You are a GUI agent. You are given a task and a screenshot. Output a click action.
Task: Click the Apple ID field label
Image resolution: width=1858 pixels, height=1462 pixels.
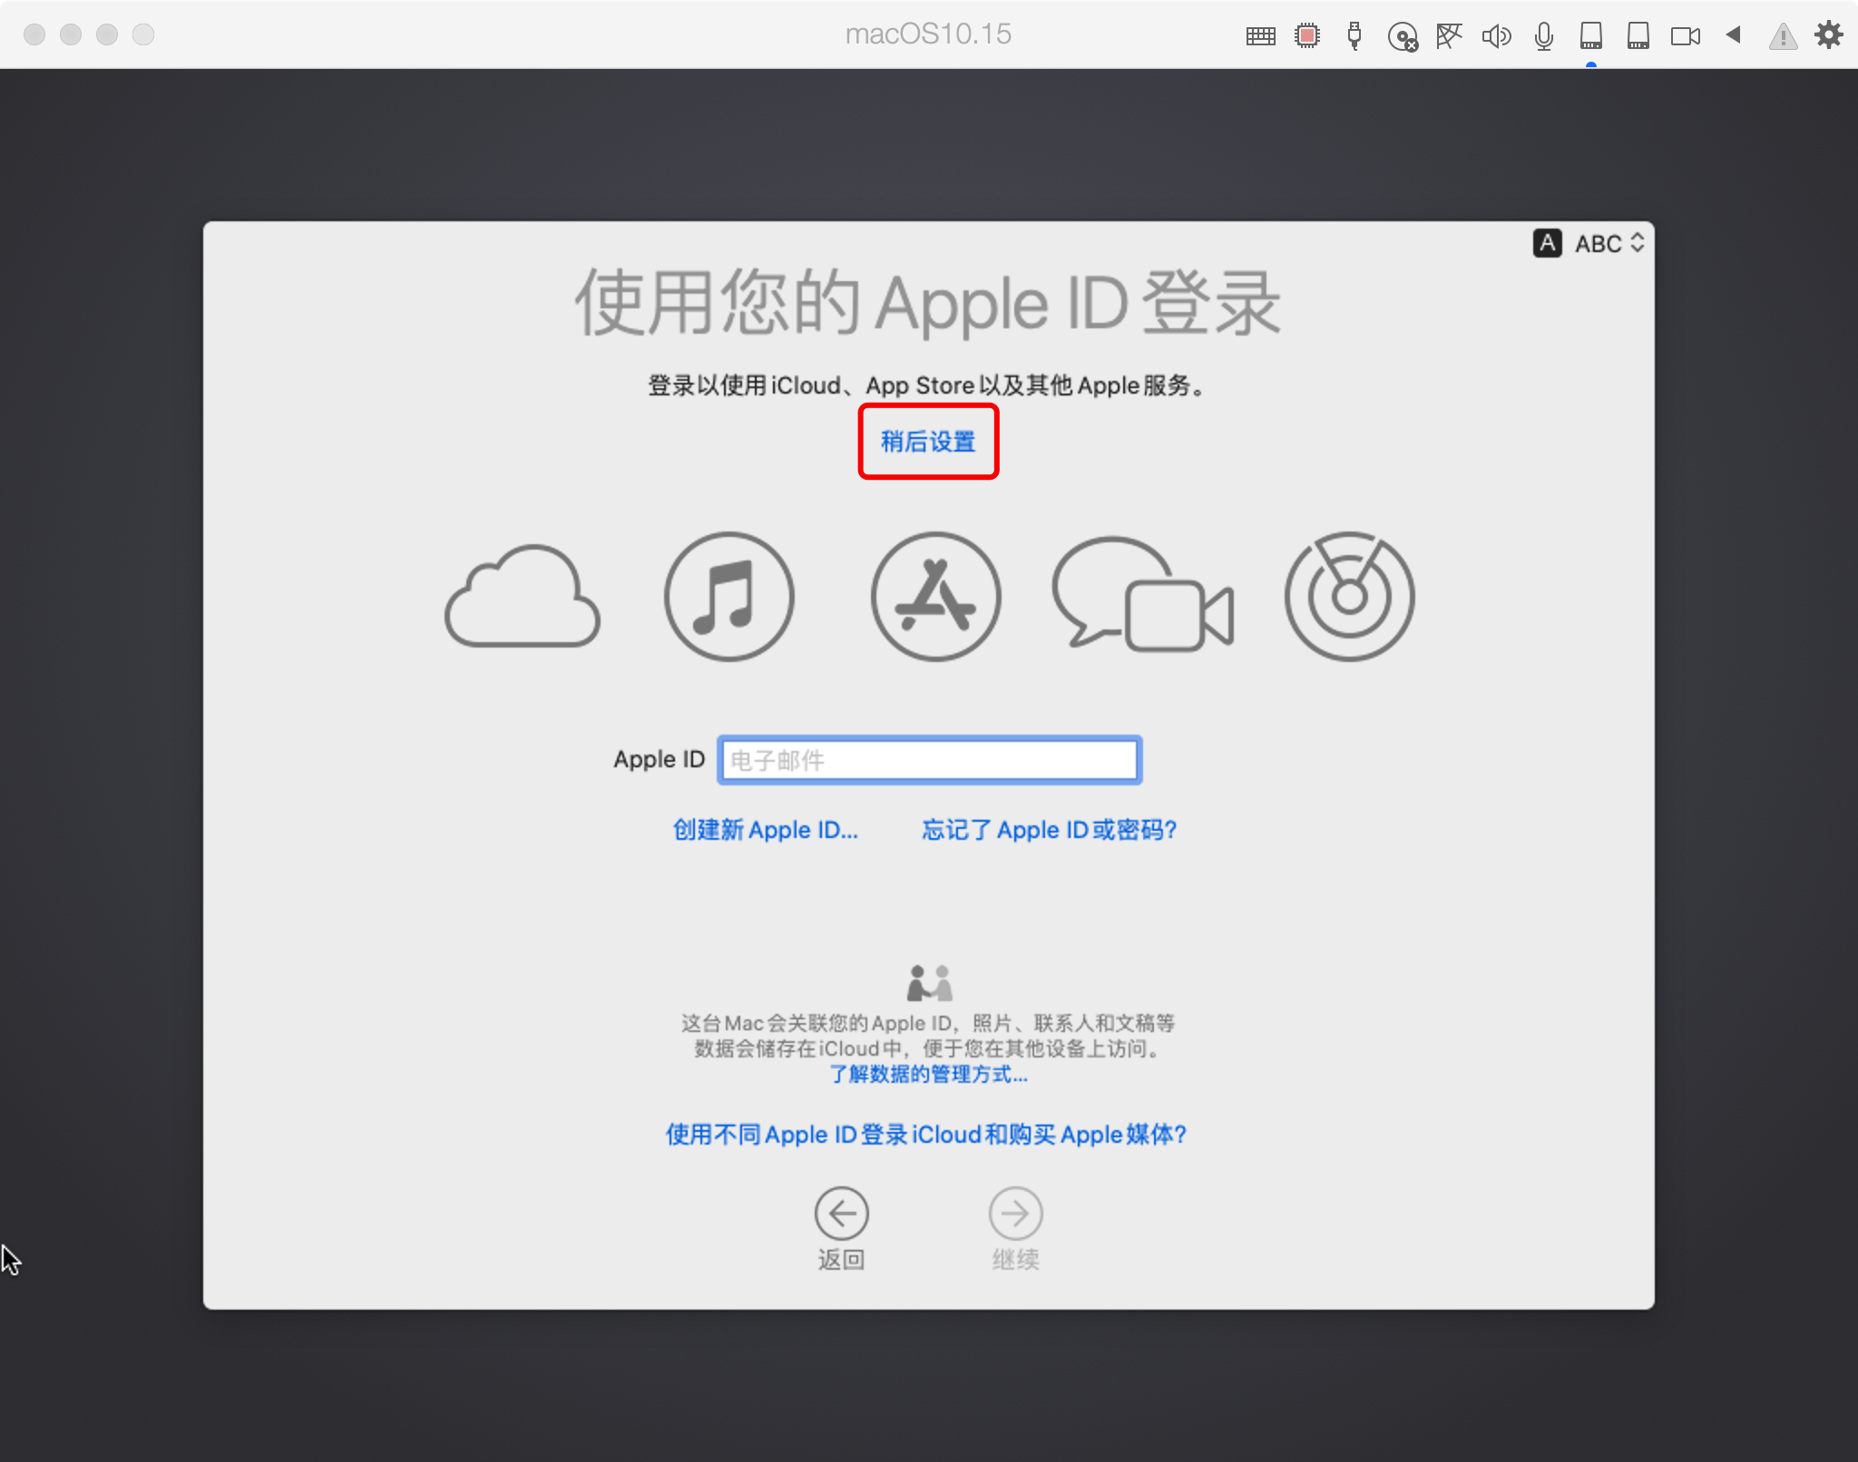(x=659, y=759)
